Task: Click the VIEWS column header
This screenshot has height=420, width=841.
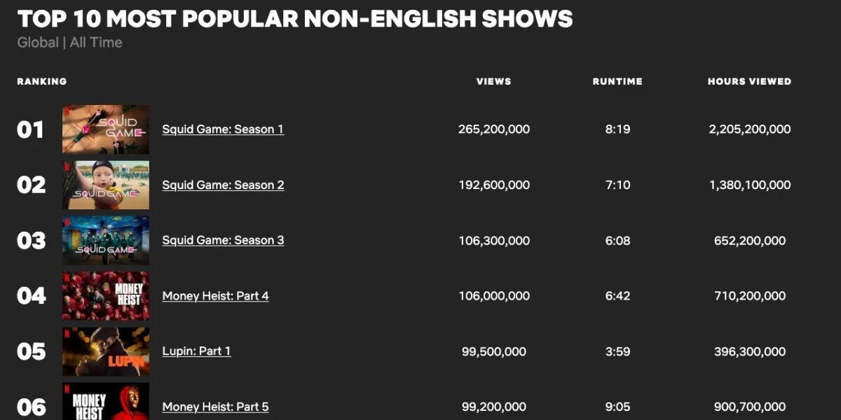Action: click(493, 81)
